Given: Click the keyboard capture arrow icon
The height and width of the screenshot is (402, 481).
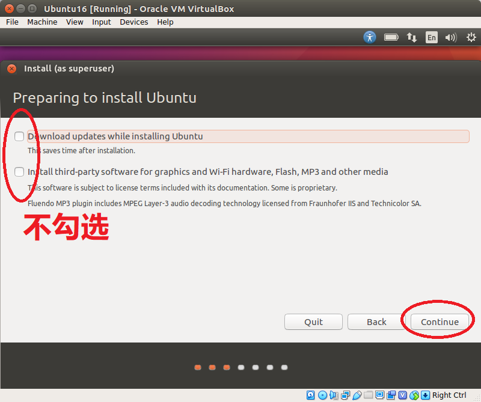Looking at the screenshot, I should tap(425, 395).
